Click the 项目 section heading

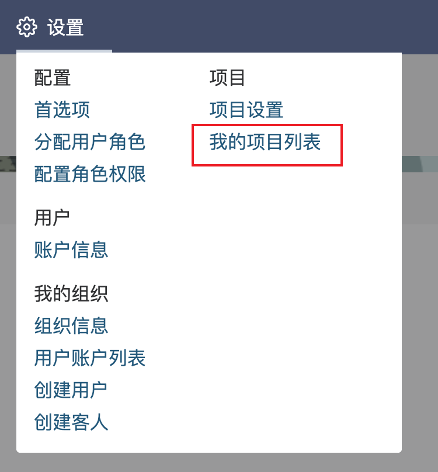[227, 78]
